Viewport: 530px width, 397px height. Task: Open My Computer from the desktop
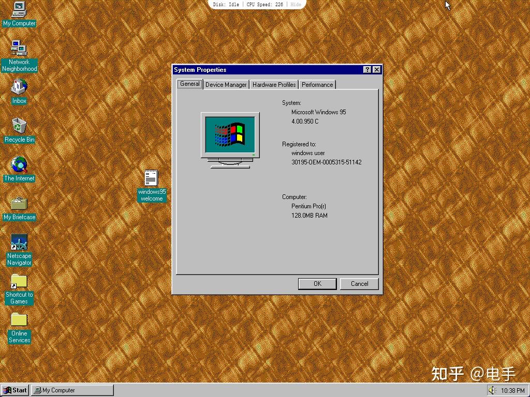click(x=19, y=11)
